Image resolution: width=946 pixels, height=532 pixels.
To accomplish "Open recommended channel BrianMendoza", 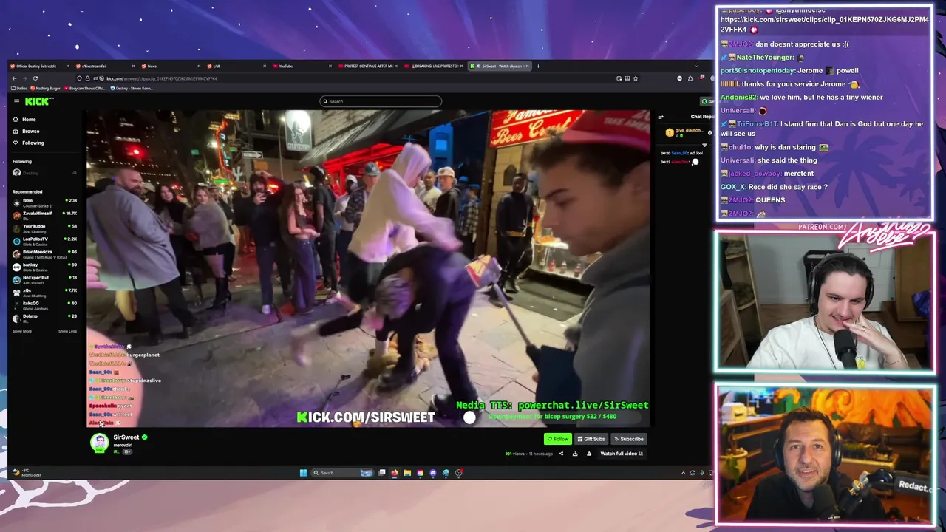I will click(x=44, y=253).
